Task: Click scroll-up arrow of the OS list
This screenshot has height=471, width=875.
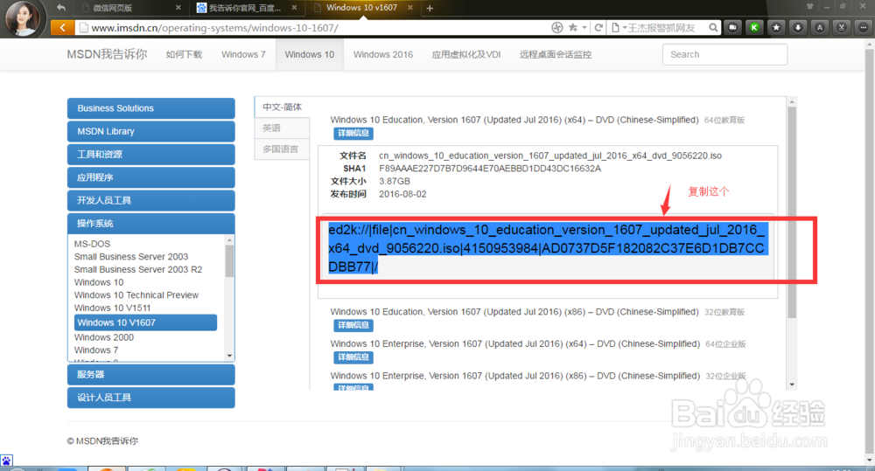Action: (229, 240)
